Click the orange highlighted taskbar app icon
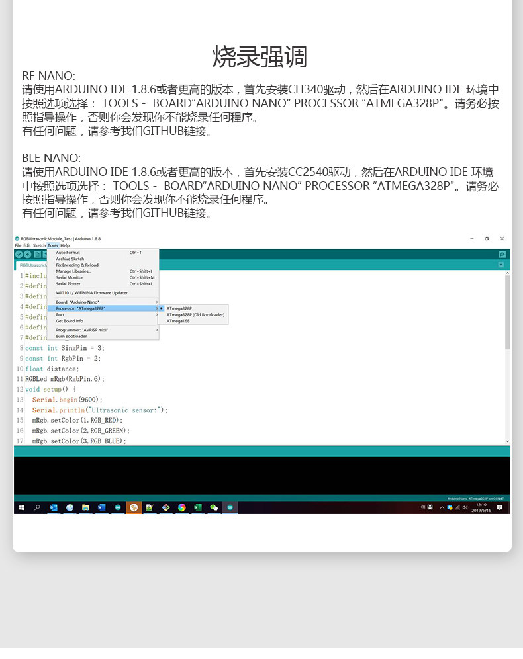 pos(134,507)
